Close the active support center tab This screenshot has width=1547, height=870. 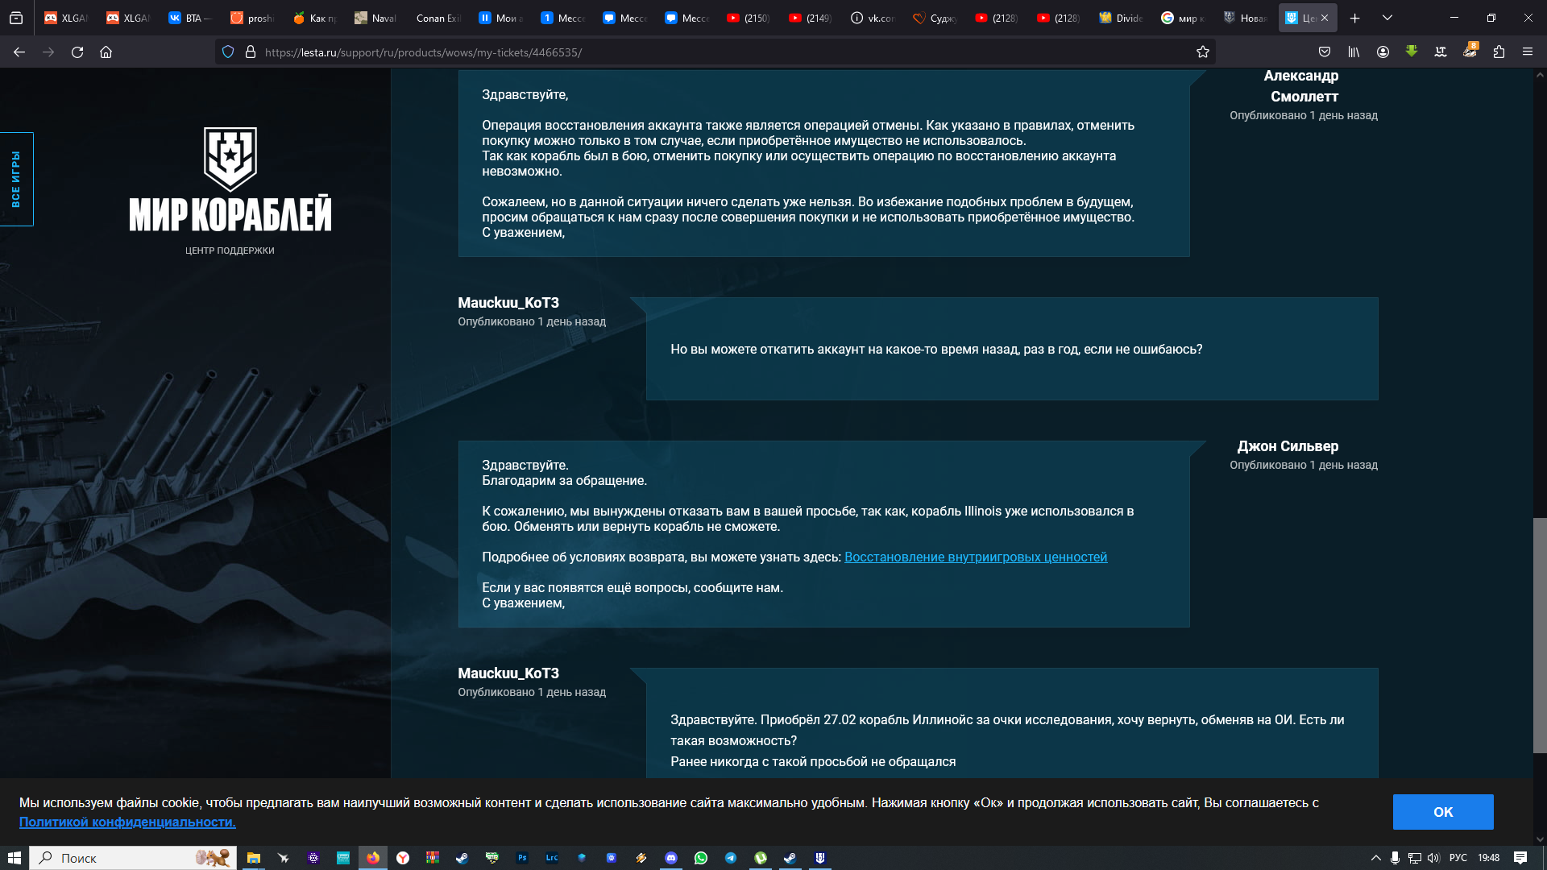pos(1325,18)
